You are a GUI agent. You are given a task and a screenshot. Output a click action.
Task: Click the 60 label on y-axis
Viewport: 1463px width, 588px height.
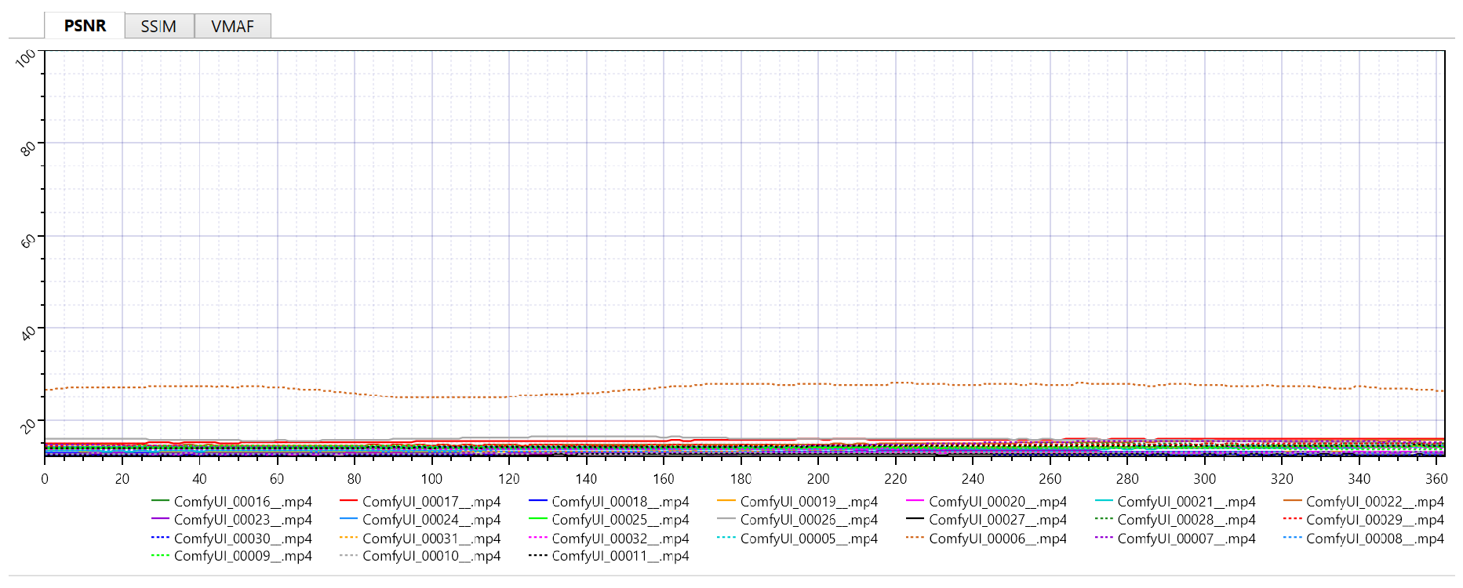tap(28, 240)
